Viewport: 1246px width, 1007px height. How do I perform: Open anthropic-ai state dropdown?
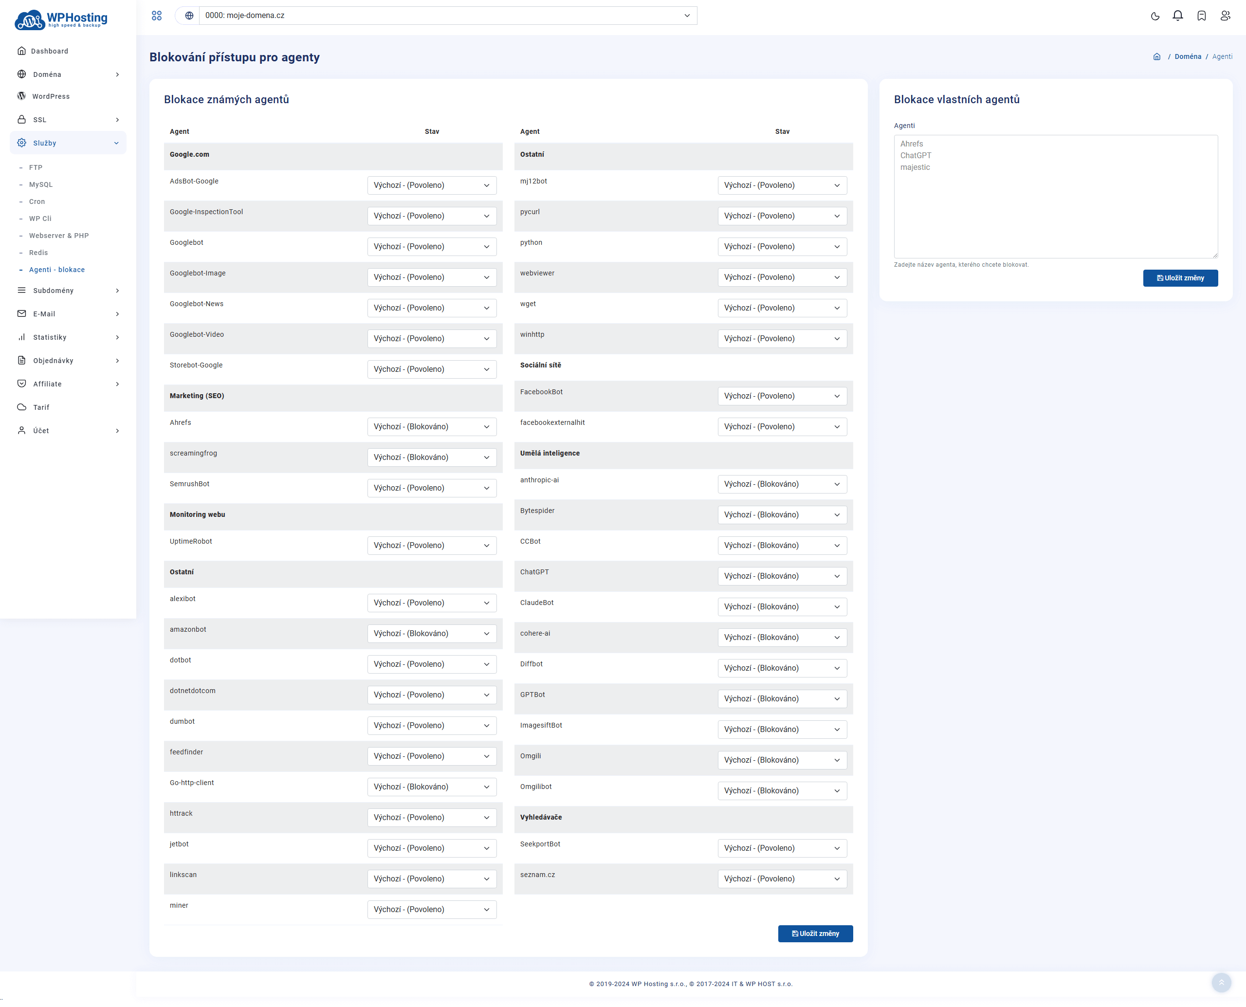[782, 484]
